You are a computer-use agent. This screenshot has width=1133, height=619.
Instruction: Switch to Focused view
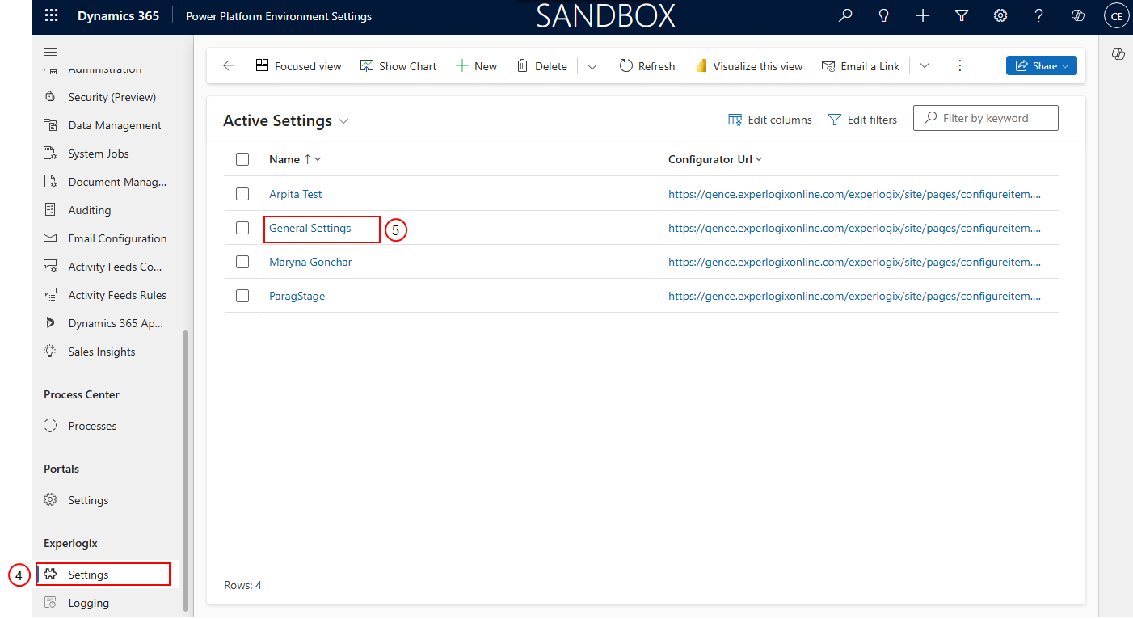pyautogui.click(x=299, y=66)
